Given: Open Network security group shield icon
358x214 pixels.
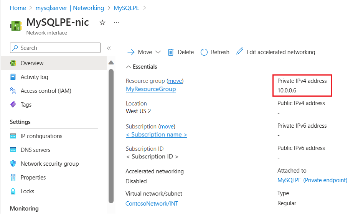Looking at the screenshot, I should pyautogui.click(x=13, y=164).
